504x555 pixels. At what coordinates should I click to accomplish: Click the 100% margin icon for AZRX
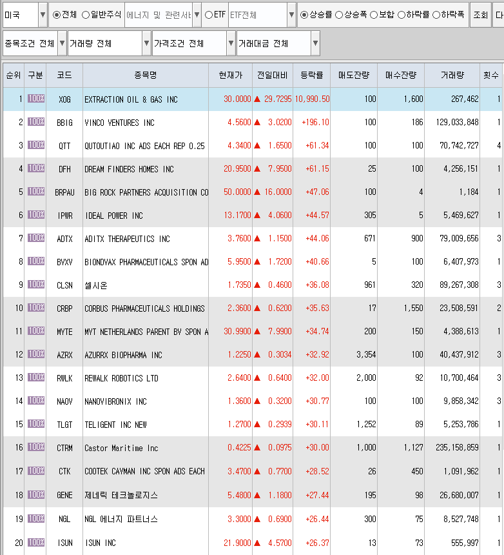[x=36, y=354]
